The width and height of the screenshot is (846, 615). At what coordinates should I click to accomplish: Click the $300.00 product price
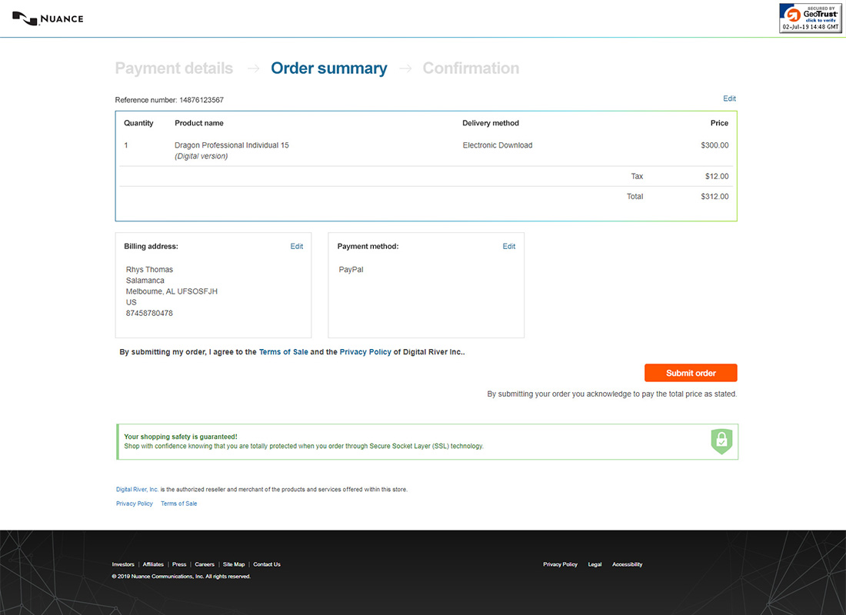(714, 145)
